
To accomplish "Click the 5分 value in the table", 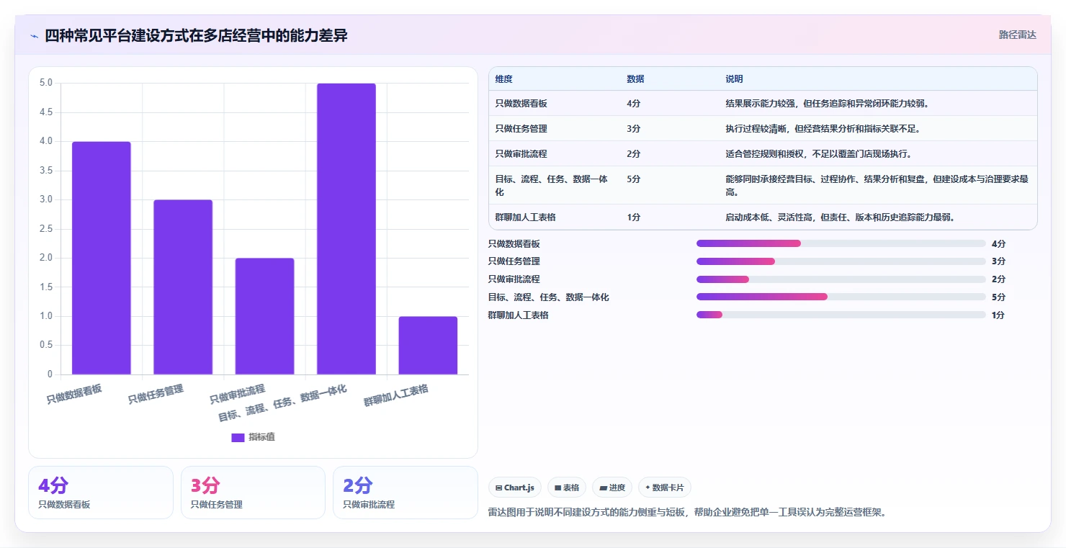I will tap(634, 179).
